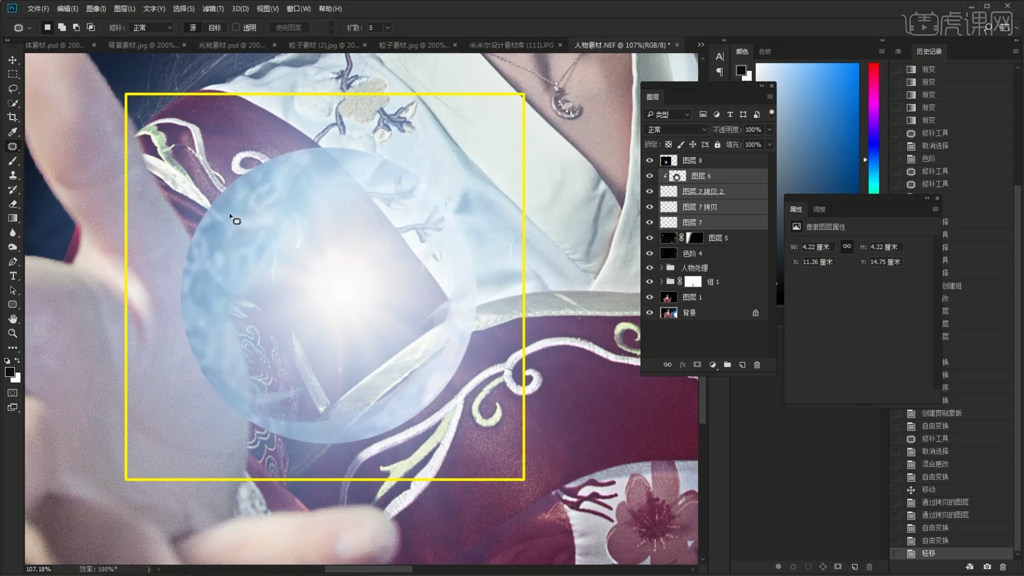Expand the 人物处理 layer group

click(661, 268)
